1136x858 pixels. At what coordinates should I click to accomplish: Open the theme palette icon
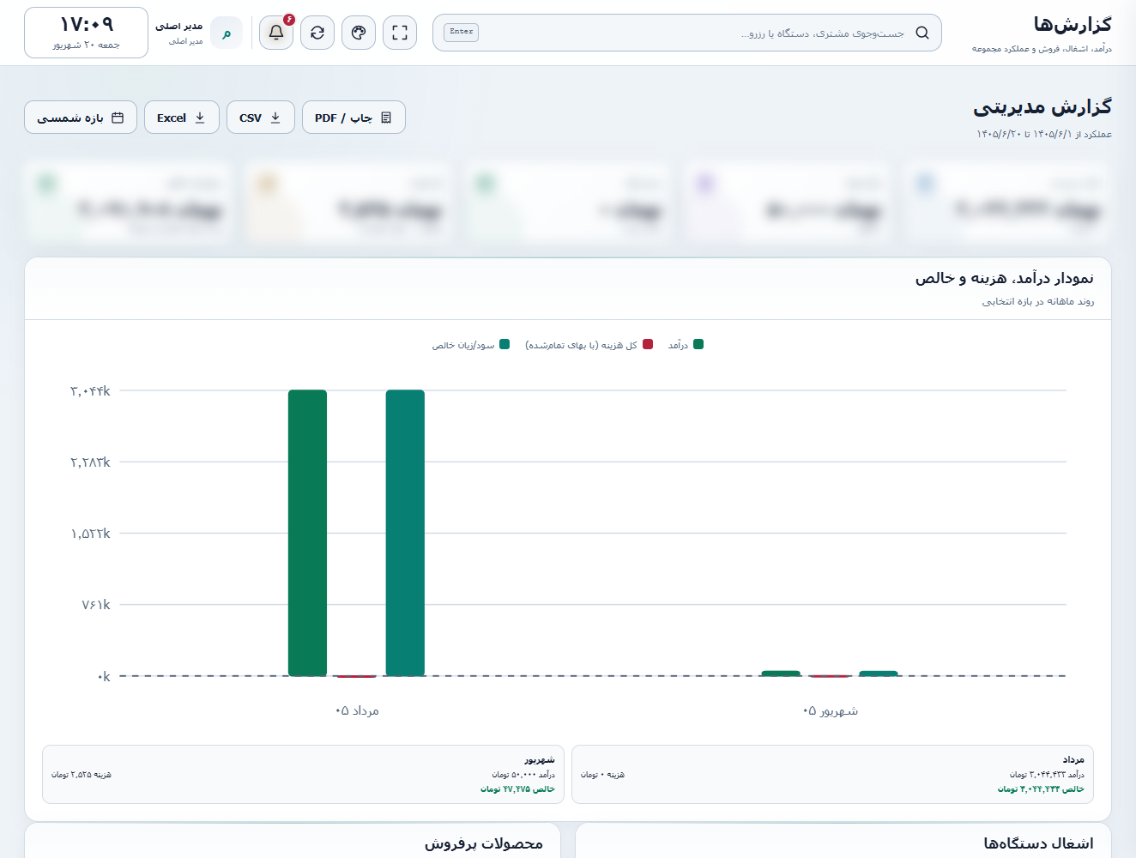359,33
